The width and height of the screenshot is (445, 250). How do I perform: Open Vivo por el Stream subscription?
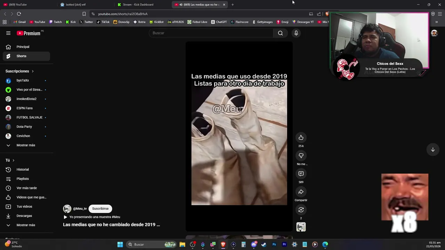pos(26,90)
